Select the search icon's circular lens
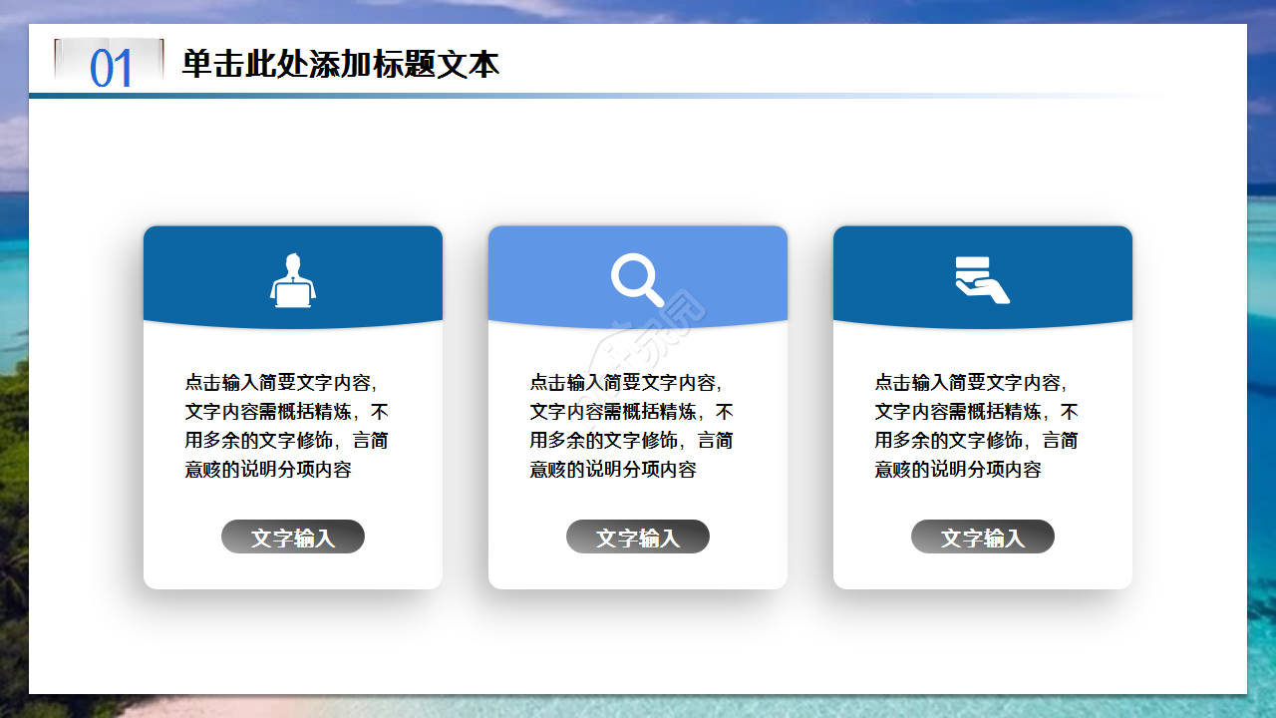The image size is (1276, 718). point(633,271)
